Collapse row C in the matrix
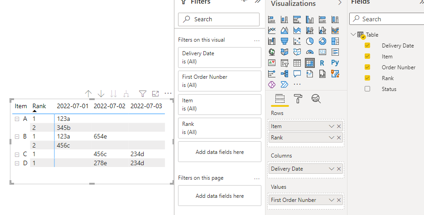424x215 pixels. 17,154
